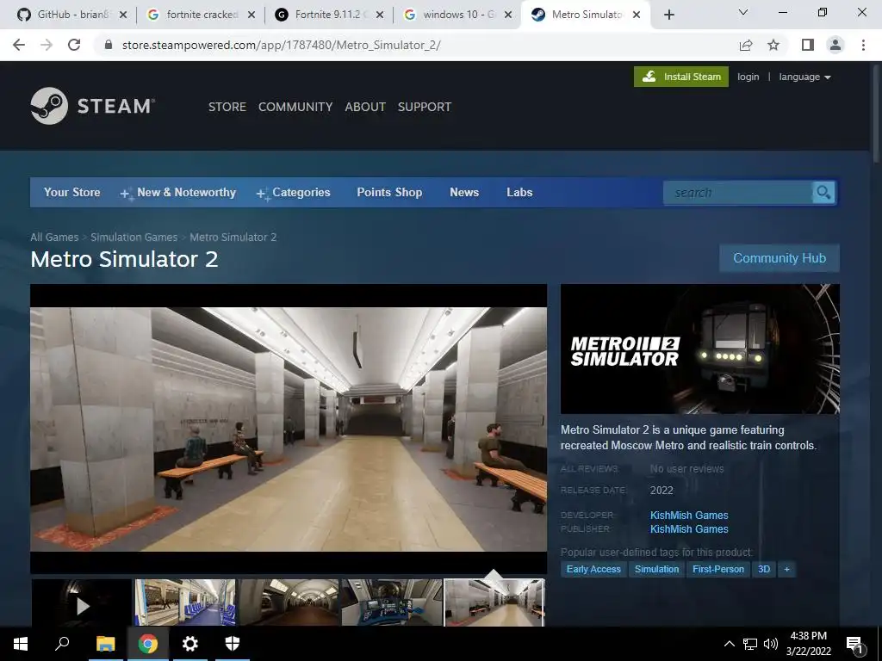Select the First-Person tag
The height and width of the screenshot is (661, 882).
point(718,570)
